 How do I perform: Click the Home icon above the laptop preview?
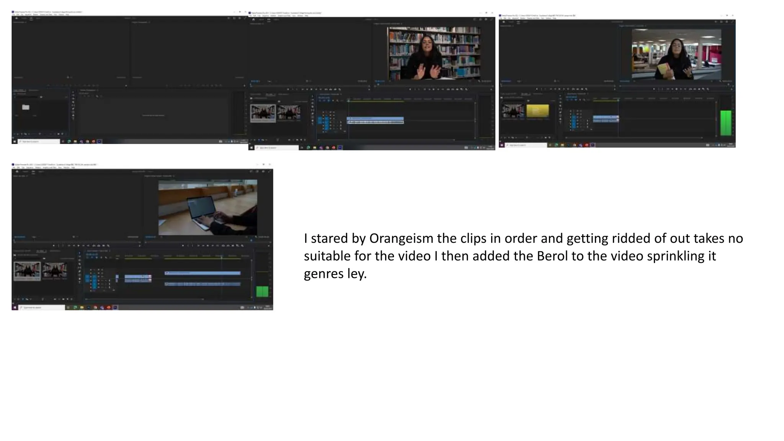[17, 171]
